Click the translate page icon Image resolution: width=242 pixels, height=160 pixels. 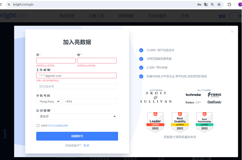click(x=206, y=4)
